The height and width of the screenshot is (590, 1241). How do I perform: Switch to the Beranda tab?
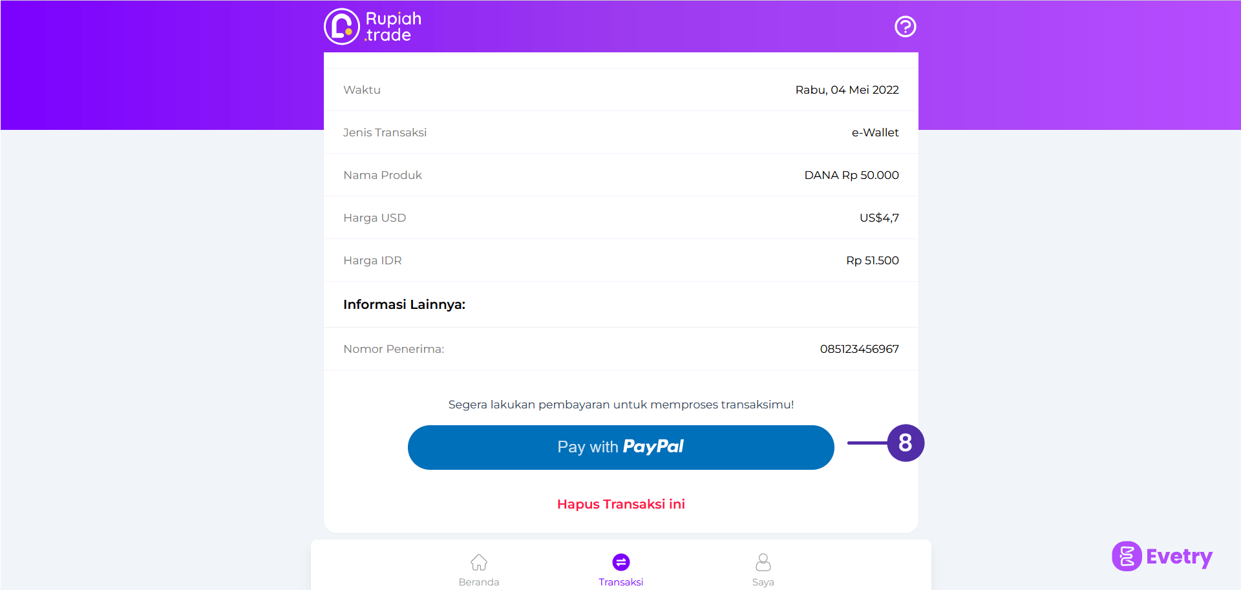(479, 582)
